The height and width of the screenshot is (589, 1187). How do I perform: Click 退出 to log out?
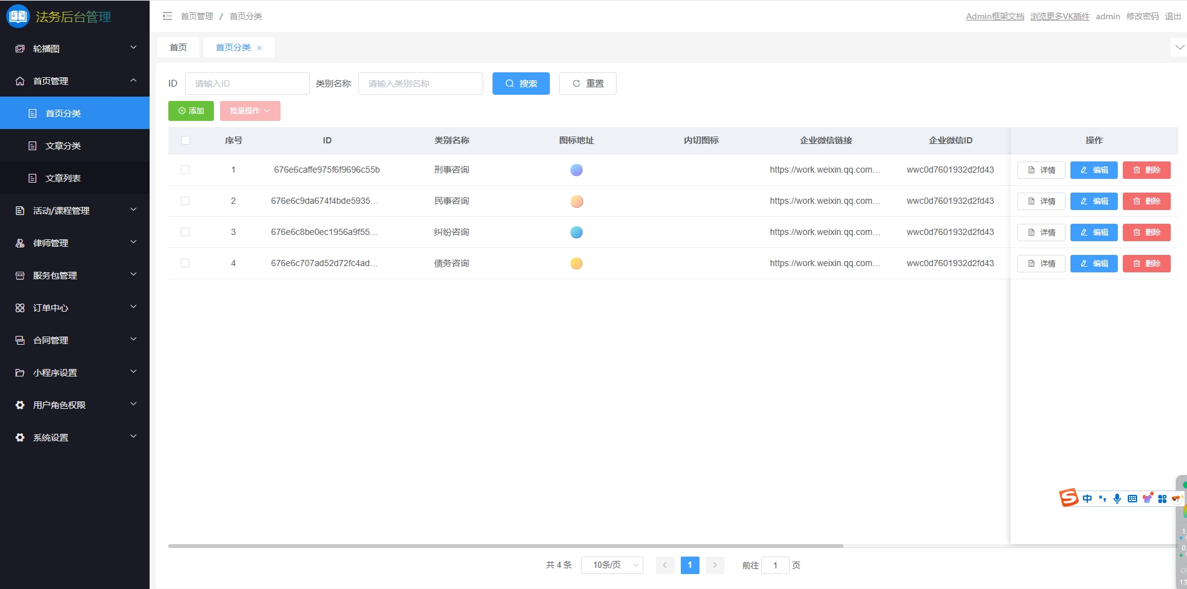1173,16
